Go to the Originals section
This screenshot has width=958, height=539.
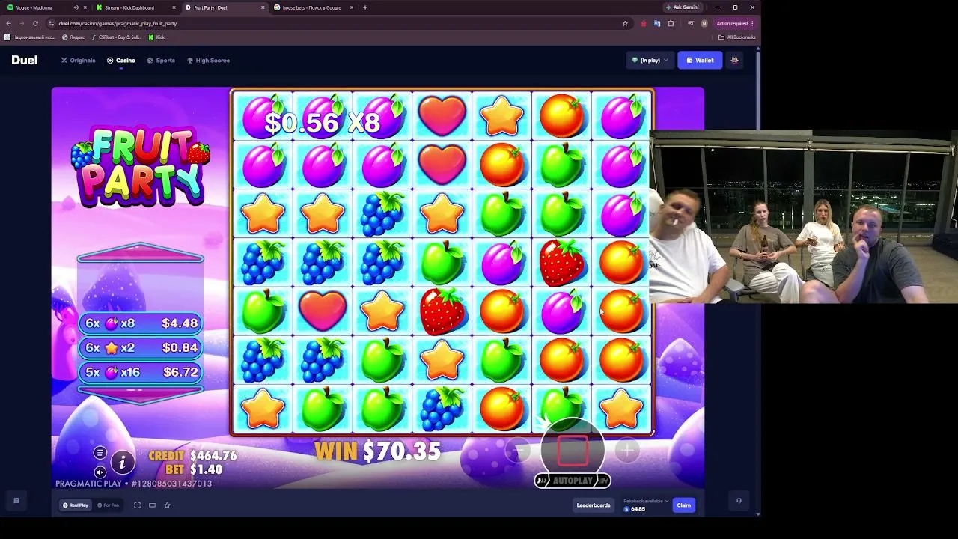79,60
